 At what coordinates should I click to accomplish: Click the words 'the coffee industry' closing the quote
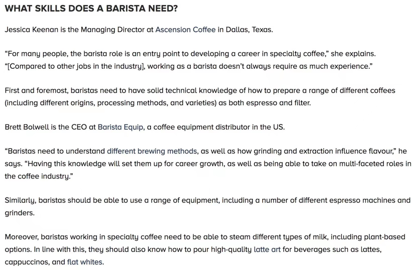coord(37,176)
